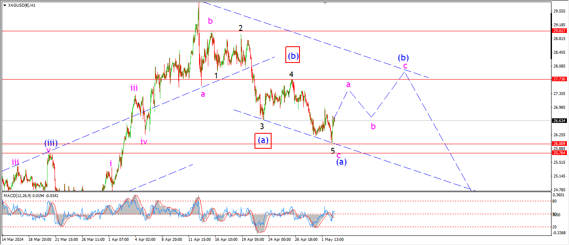Select pink c label beneath blue (b)
Screen dimensions: 569x245
click(x=405, y=66)
